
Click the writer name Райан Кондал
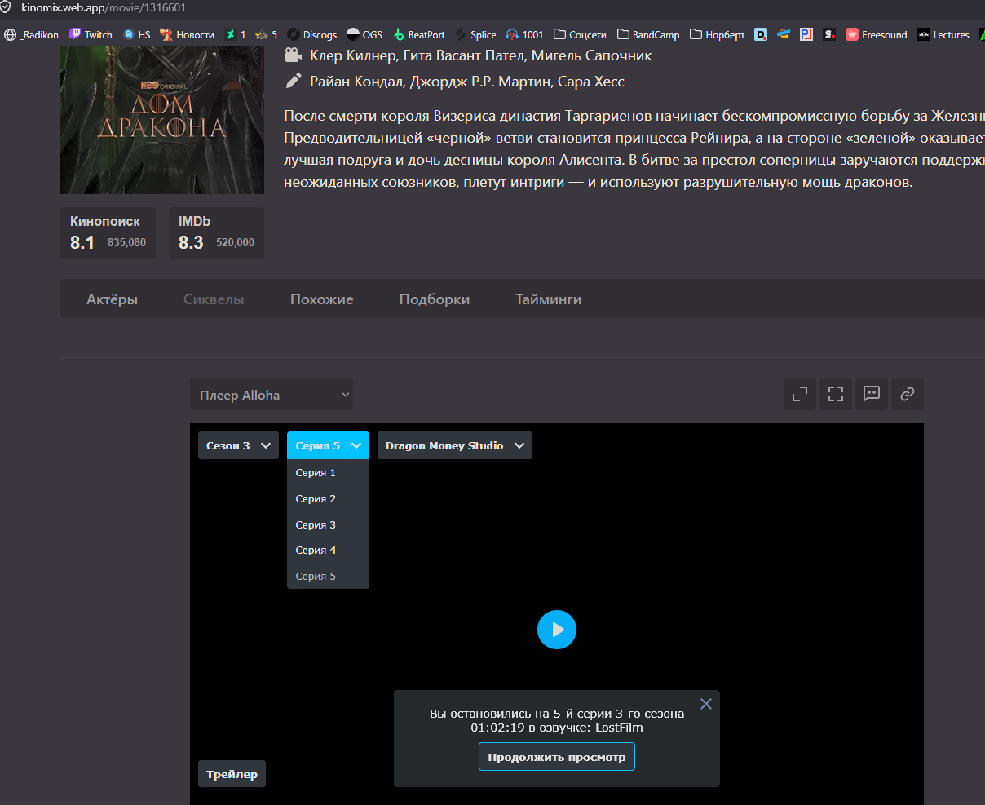point(356,82)
